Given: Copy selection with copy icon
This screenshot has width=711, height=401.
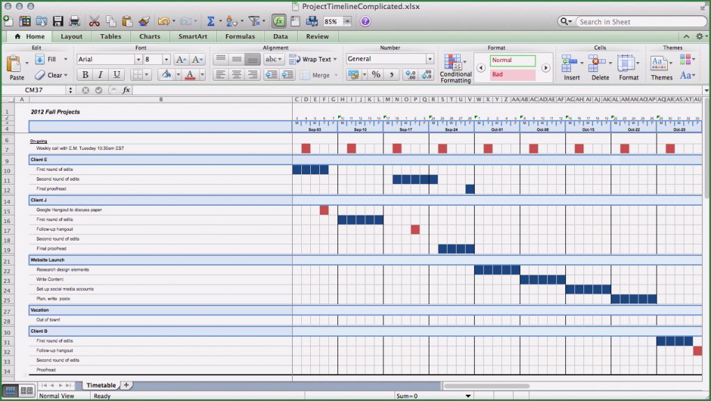Looking at the screenshot, I should 111,21.
